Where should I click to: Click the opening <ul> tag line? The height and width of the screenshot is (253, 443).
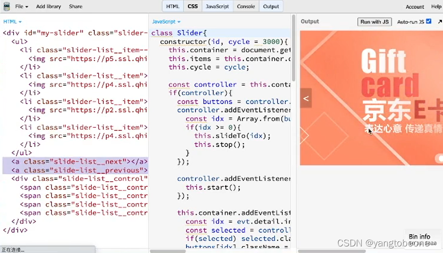pyautogui.click(x=20, y=41)
